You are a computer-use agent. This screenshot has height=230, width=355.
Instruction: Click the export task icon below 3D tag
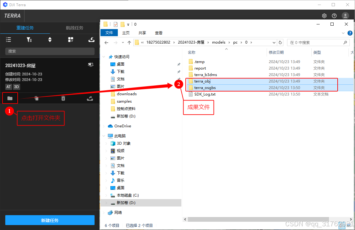90,98
